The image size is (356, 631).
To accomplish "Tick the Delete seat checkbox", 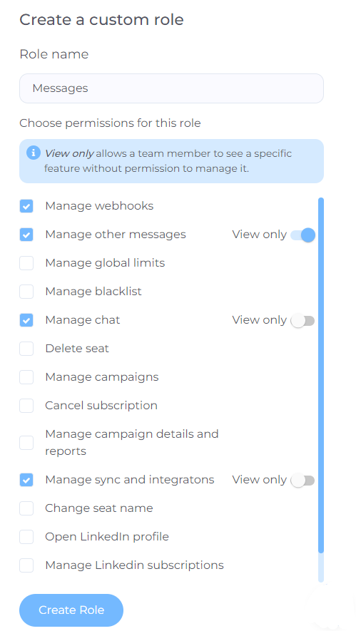I will pyautogui.click(x=26, y=349).
